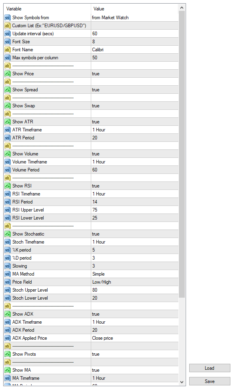This screenshot has height=389, width=234.
Task: Open the Show Symbols from value dropdown
Action: [x=135, y=18]
